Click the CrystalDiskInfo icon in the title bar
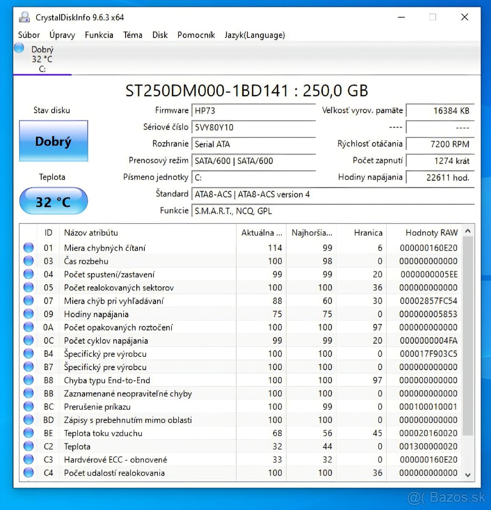Viewport: 491px width, 510px height. click(23, 17)
